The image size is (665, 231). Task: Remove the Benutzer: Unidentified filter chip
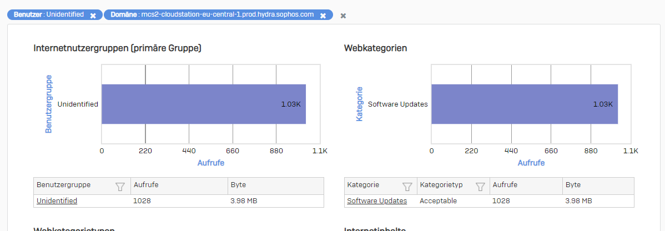point(93,16)
